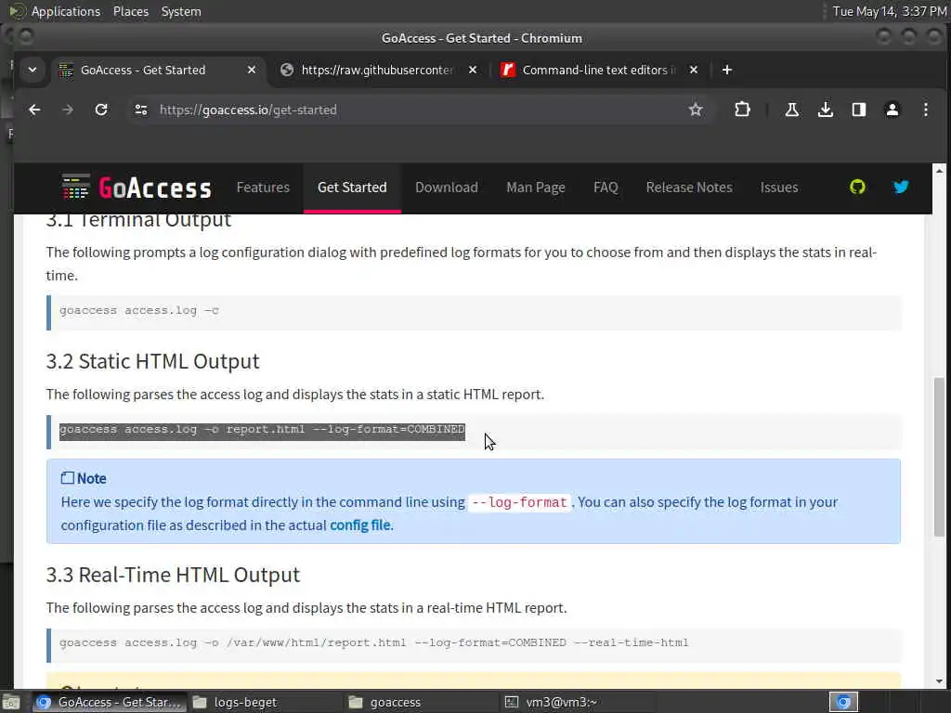Click the scrollbar down arrow
Screen dimensions: 951x713
[x=940, y=681]
